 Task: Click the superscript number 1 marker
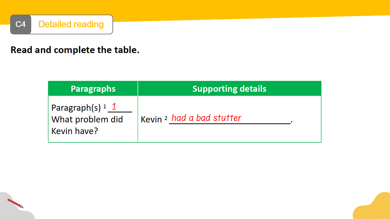click(105, 106)
